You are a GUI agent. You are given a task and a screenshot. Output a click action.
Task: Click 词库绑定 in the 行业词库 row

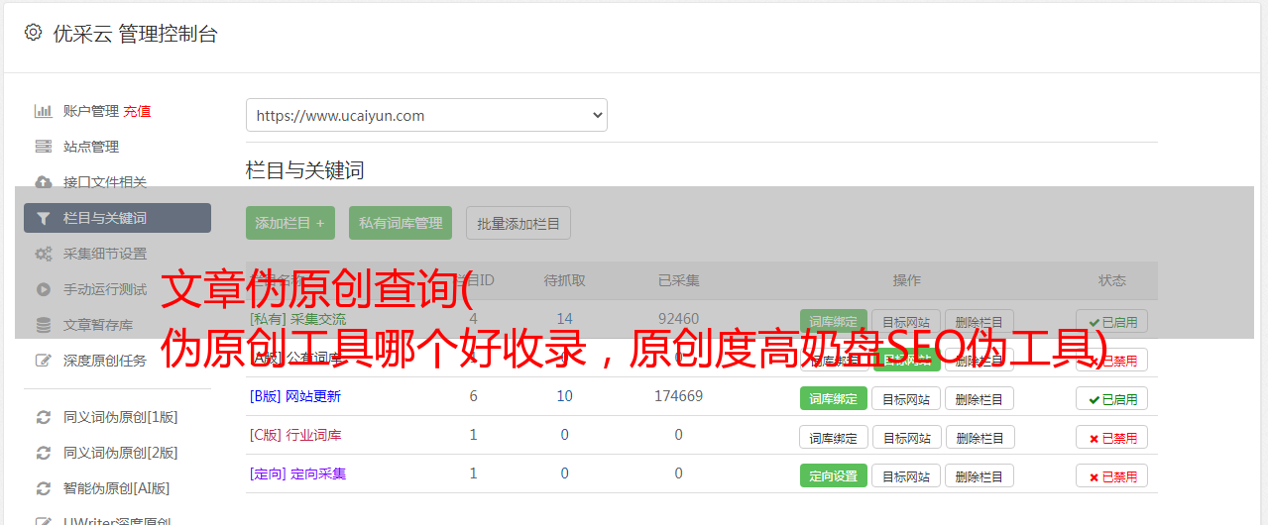[x=834, y=437]
